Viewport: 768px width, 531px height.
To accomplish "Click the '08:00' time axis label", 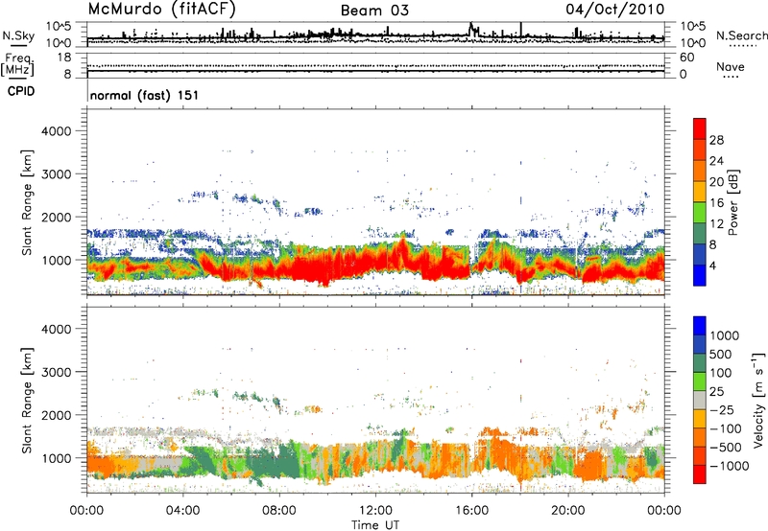I will [x=279, y=511].
